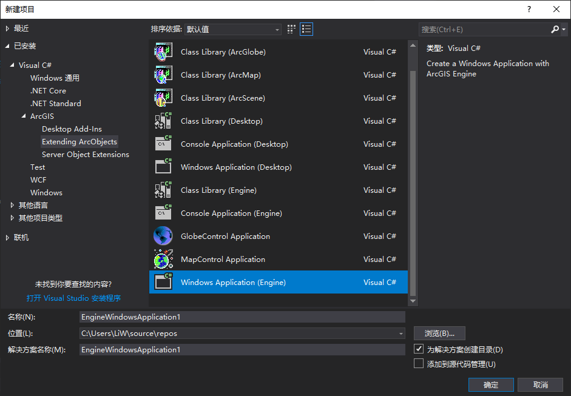Select the Class Library (ArcMap) name

click(221, 75)
